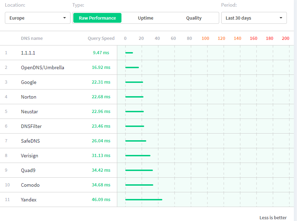Click the 22.96 ms query speed value
Screen dimensions: 297x221
(101, 112)
